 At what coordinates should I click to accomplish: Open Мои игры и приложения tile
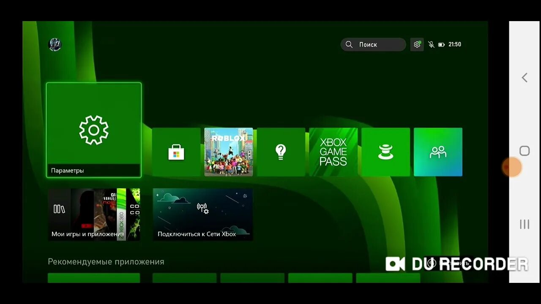click(x=94, y=214)
